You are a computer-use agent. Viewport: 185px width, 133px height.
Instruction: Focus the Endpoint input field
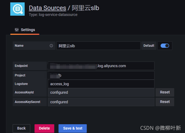point(101,66)
